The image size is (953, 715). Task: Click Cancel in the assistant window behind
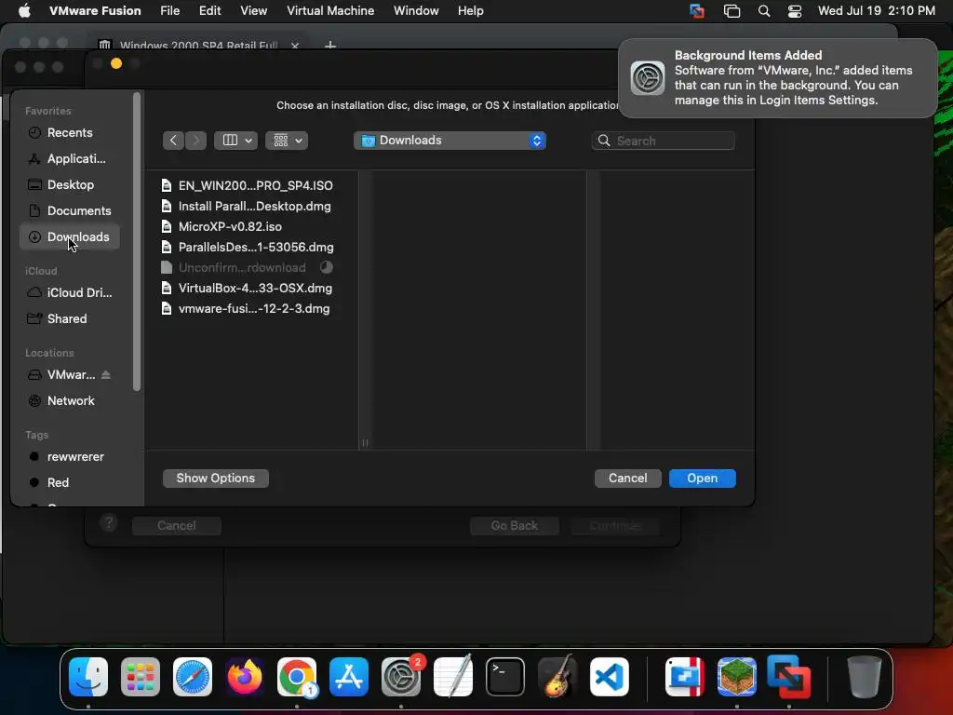coord(176,525)
